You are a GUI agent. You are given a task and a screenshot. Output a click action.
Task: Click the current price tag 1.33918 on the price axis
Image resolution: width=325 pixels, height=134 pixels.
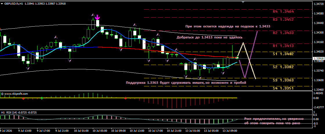(x=319, y=59)
